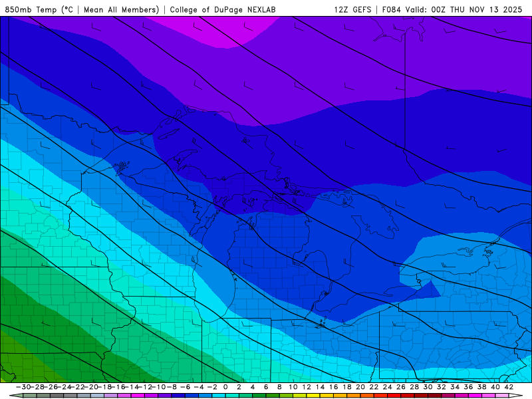The height and width of the screenshot is (399, 532).
Task: Click the "10" value on the temperature legend
Action: (x=293, y=387)
